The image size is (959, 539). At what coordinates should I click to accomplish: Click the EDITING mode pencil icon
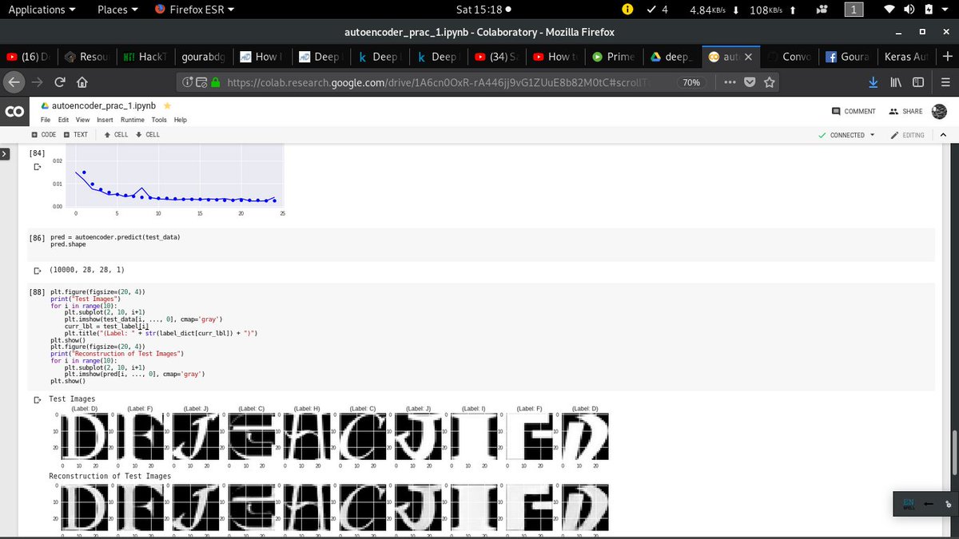point(897,135)
